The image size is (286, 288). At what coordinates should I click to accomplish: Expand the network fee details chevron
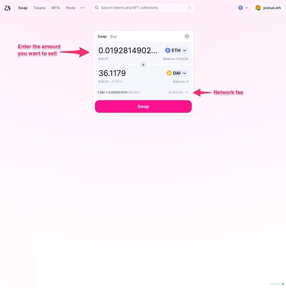(187, 93)
